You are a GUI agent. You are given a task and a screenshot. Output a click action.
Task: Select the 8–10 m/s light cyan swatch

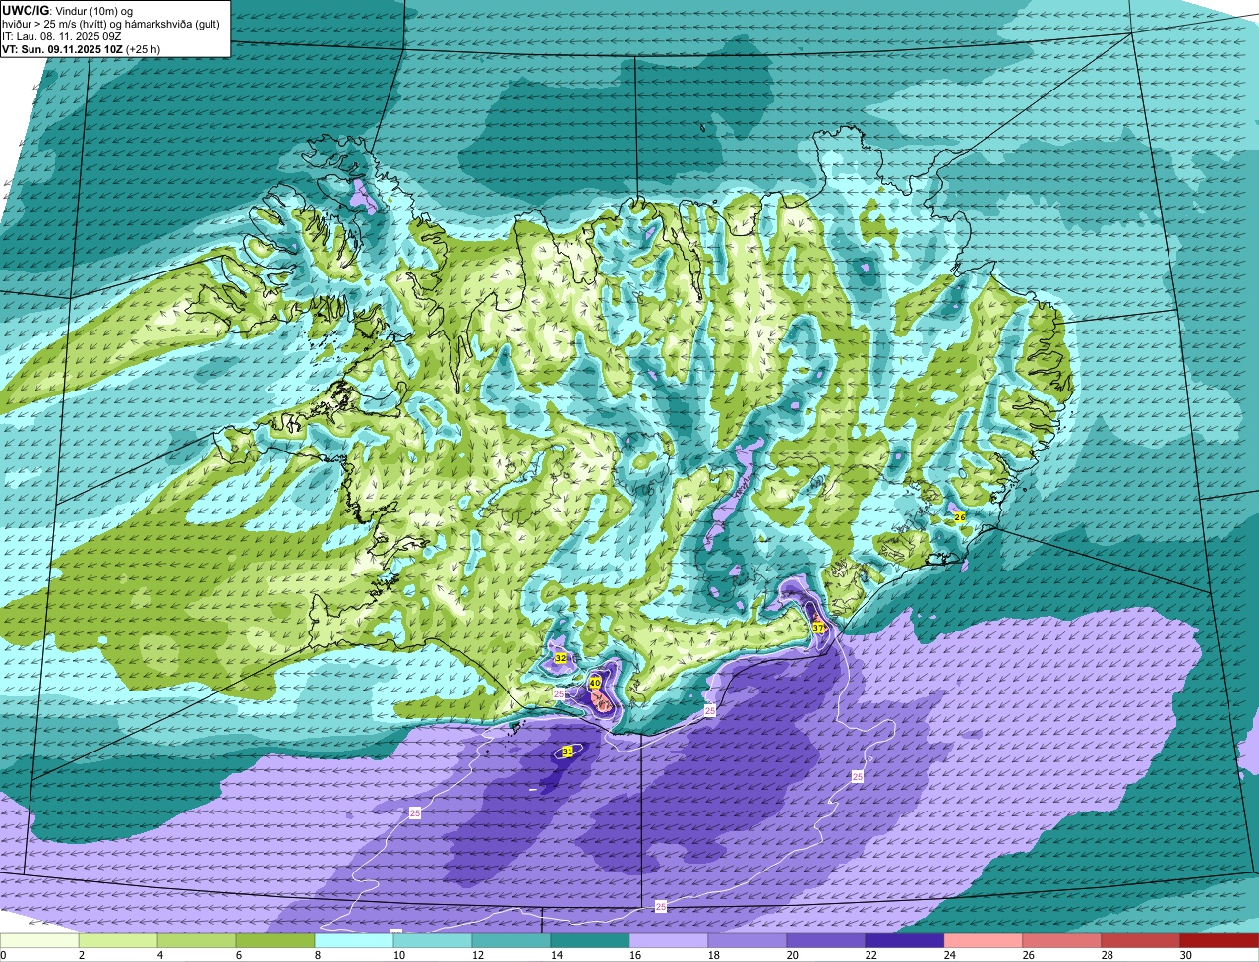click(x=354, y=941)
